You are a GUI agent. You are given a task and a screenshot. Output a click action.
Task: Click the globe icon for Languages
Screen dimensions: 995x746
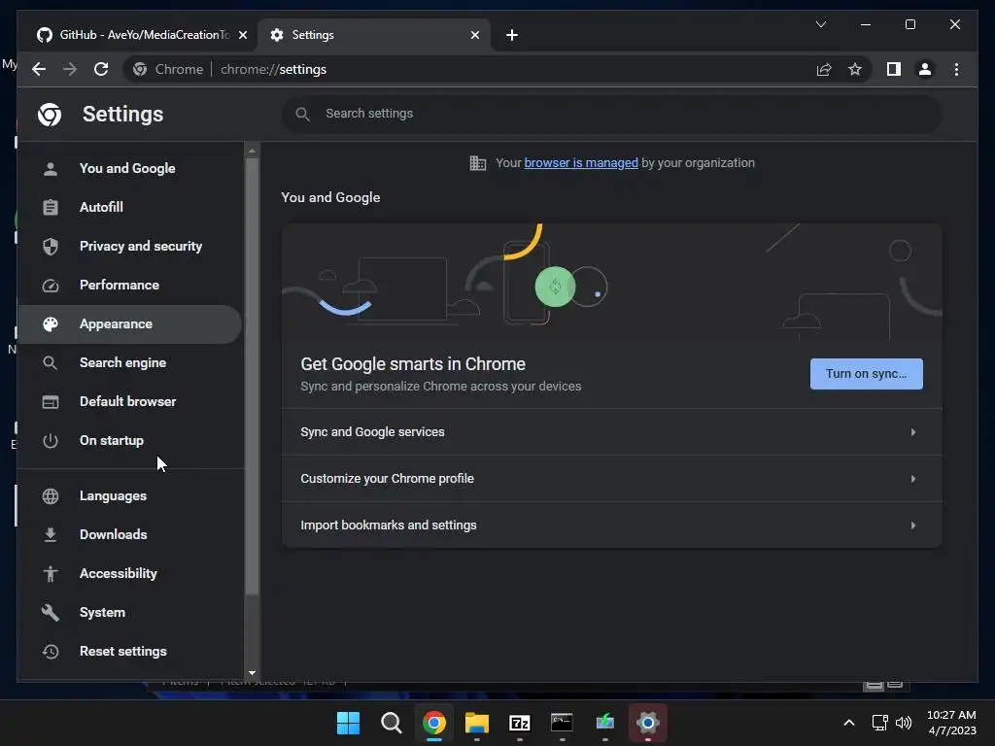[51, 496]
